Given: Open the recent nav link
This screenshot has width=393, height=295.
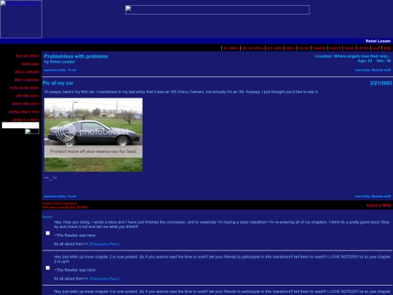Looking at the screenshot, I should [303, 48].
